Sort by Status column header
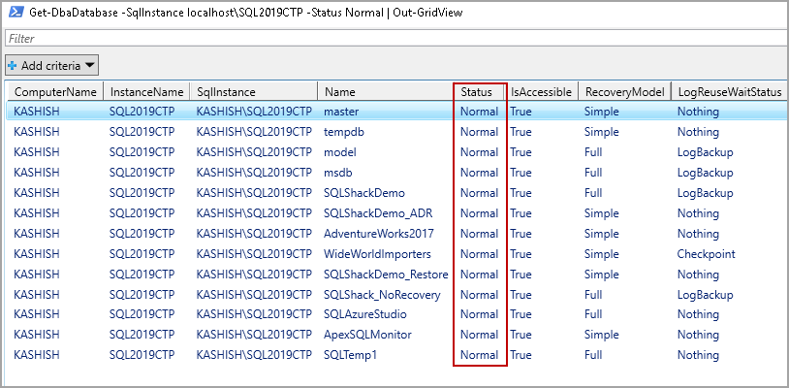789x388 pixels. 480,91
